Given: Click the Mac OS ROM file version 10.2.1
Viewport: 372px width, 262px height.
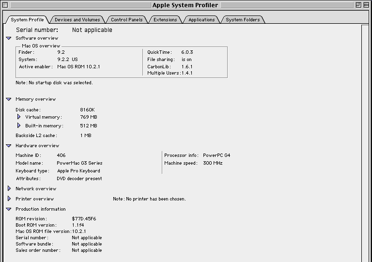Looking at the screenshot, I should (x=79, y=231).
